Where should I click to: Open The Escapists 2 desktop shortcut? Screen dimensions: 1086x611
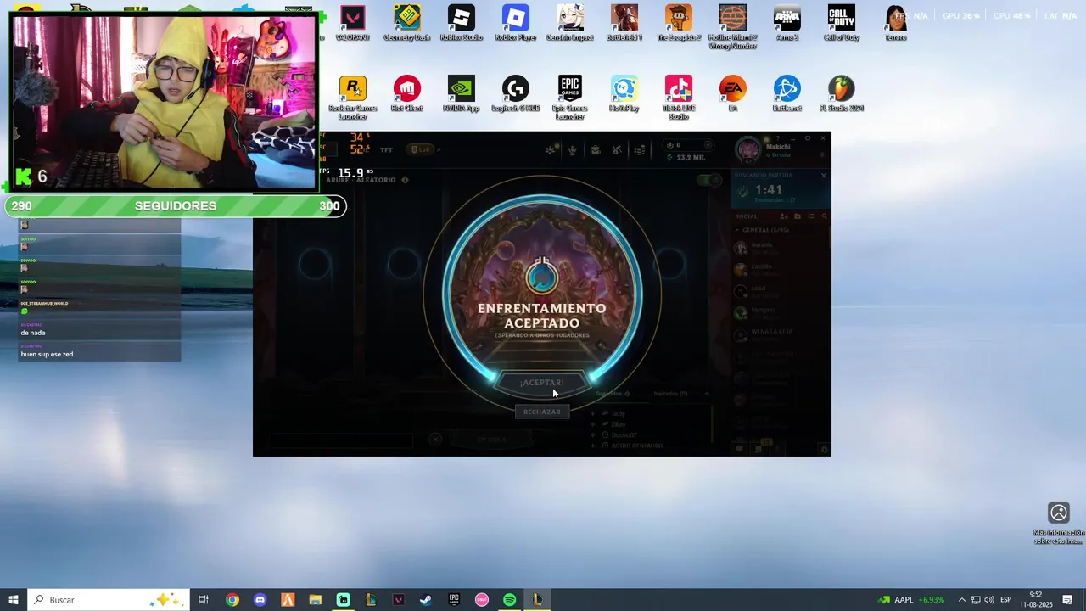tap(678, 24)
